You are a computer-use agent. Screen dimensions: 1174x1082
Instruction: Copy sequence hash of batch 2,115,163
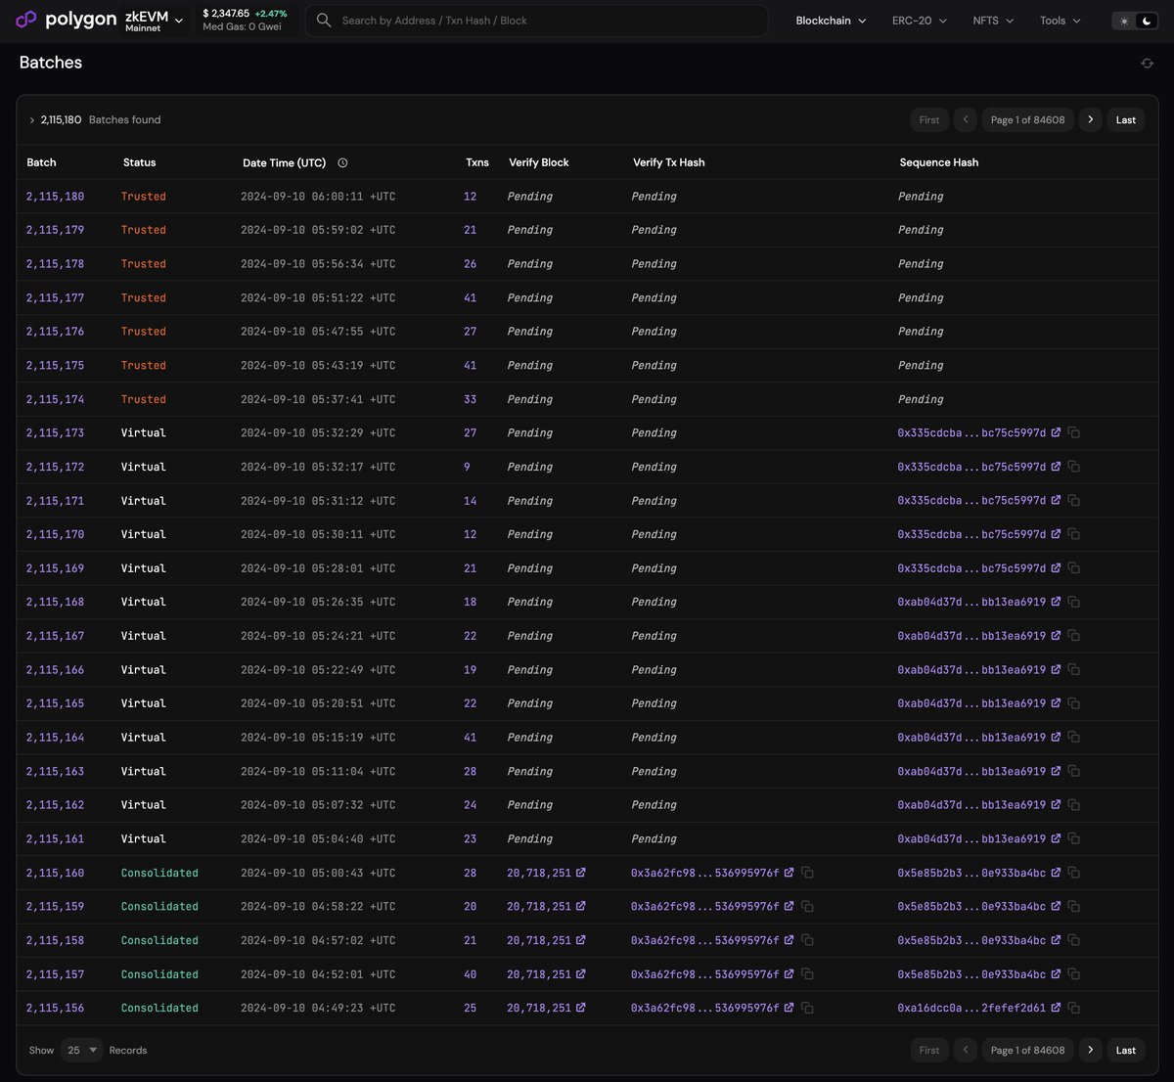pyautogui.click(x=1074, y=771)
